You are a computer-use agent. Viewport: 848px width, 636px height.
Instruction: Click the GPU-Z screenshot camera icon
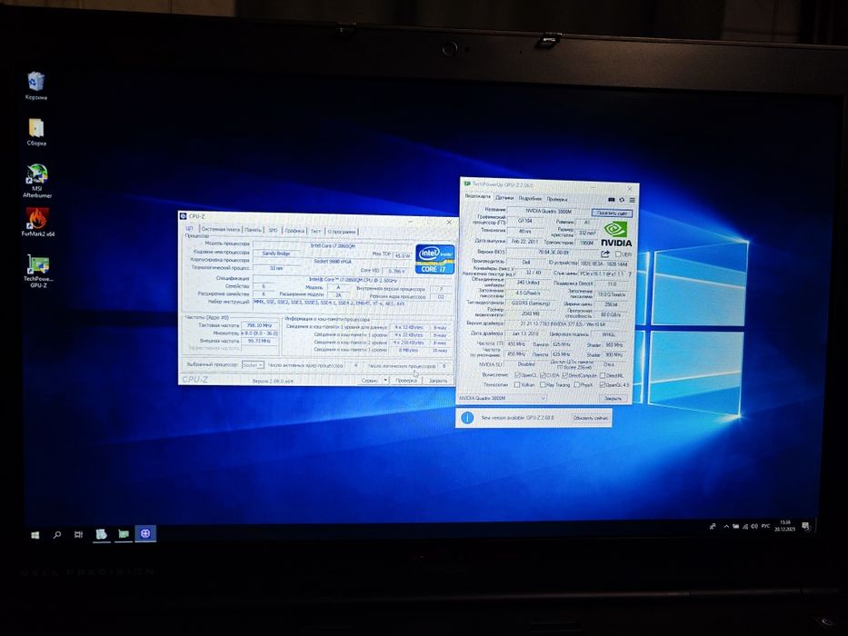[x=611, y=200]
